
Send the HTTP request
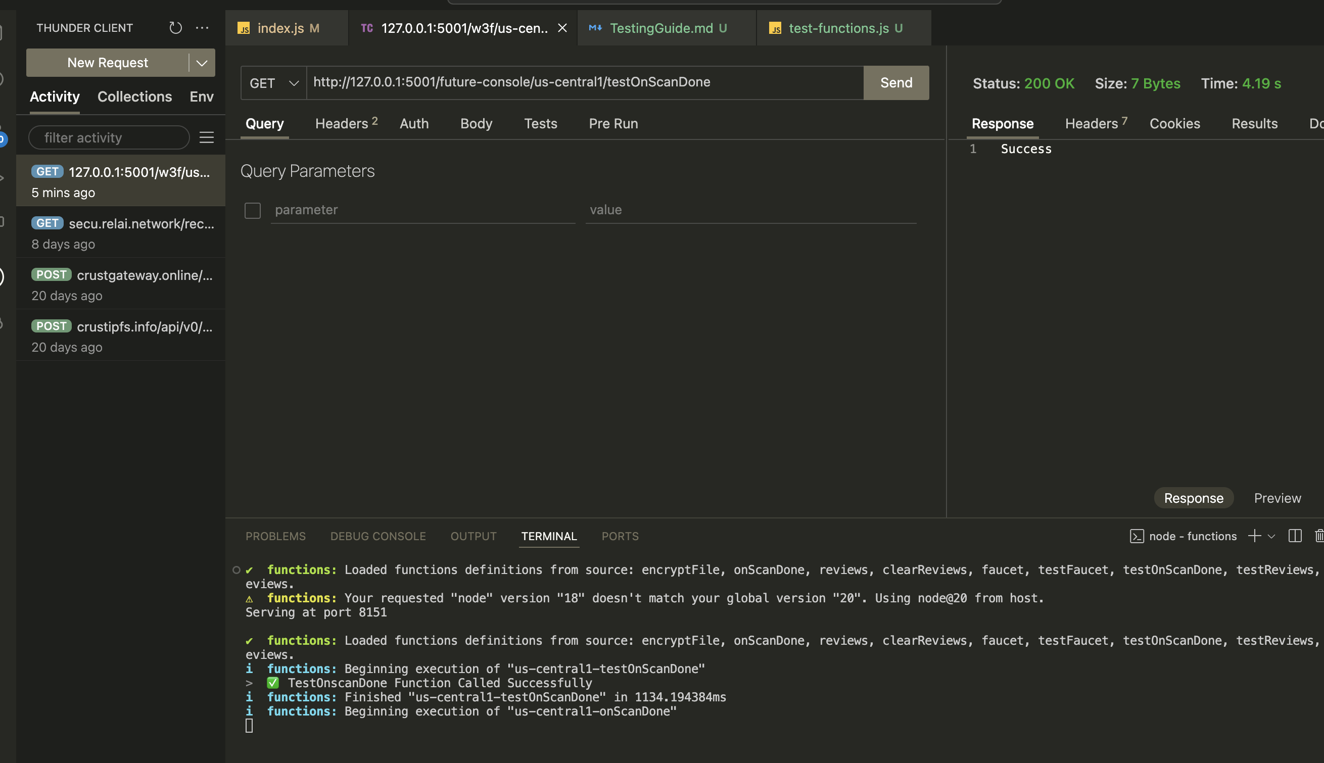pyautogui.click(x=896, y=83)
